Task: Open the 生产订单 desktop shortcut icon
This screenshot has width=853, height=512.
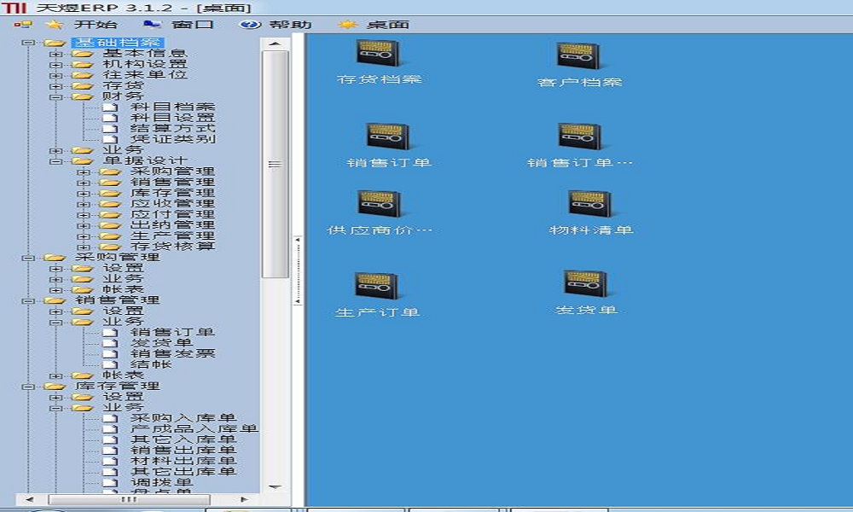Action: click(377, 287)
